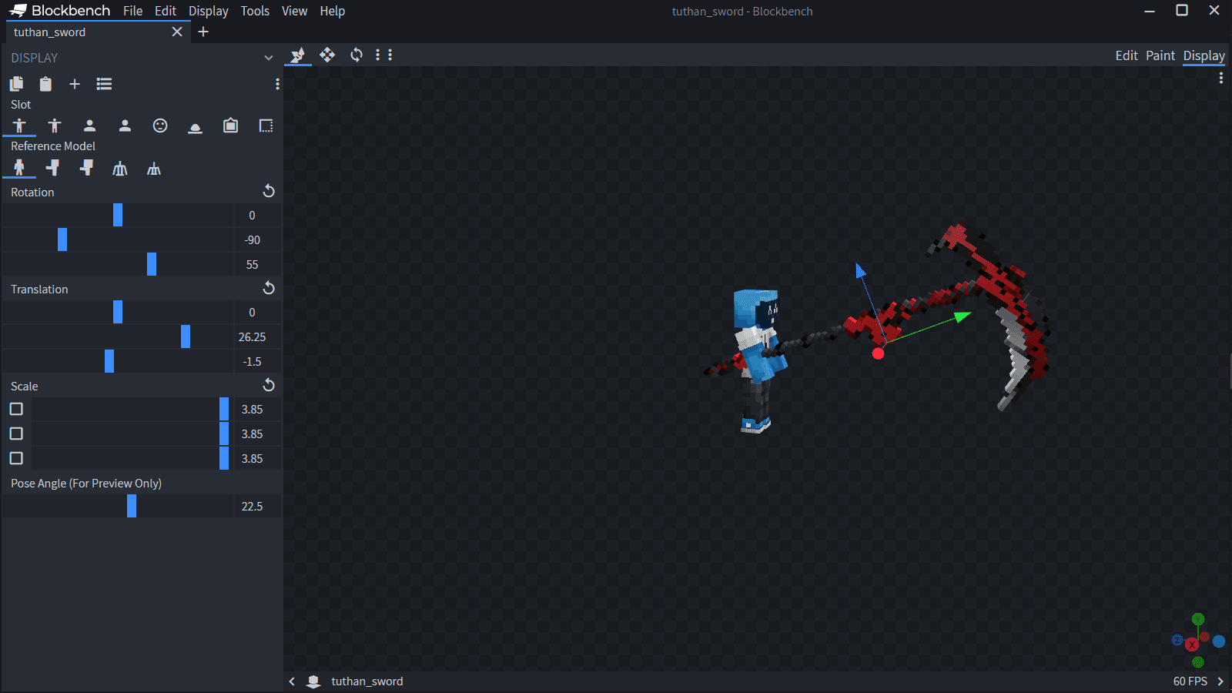The height and width of the screenshot is (693, 1232).
Task: Click the Pose Angle slider handle
Action: 132,506
